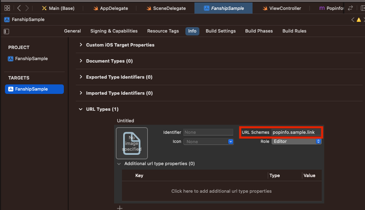
Task: Switch to Build Phases tab
Action: point(259,31)
